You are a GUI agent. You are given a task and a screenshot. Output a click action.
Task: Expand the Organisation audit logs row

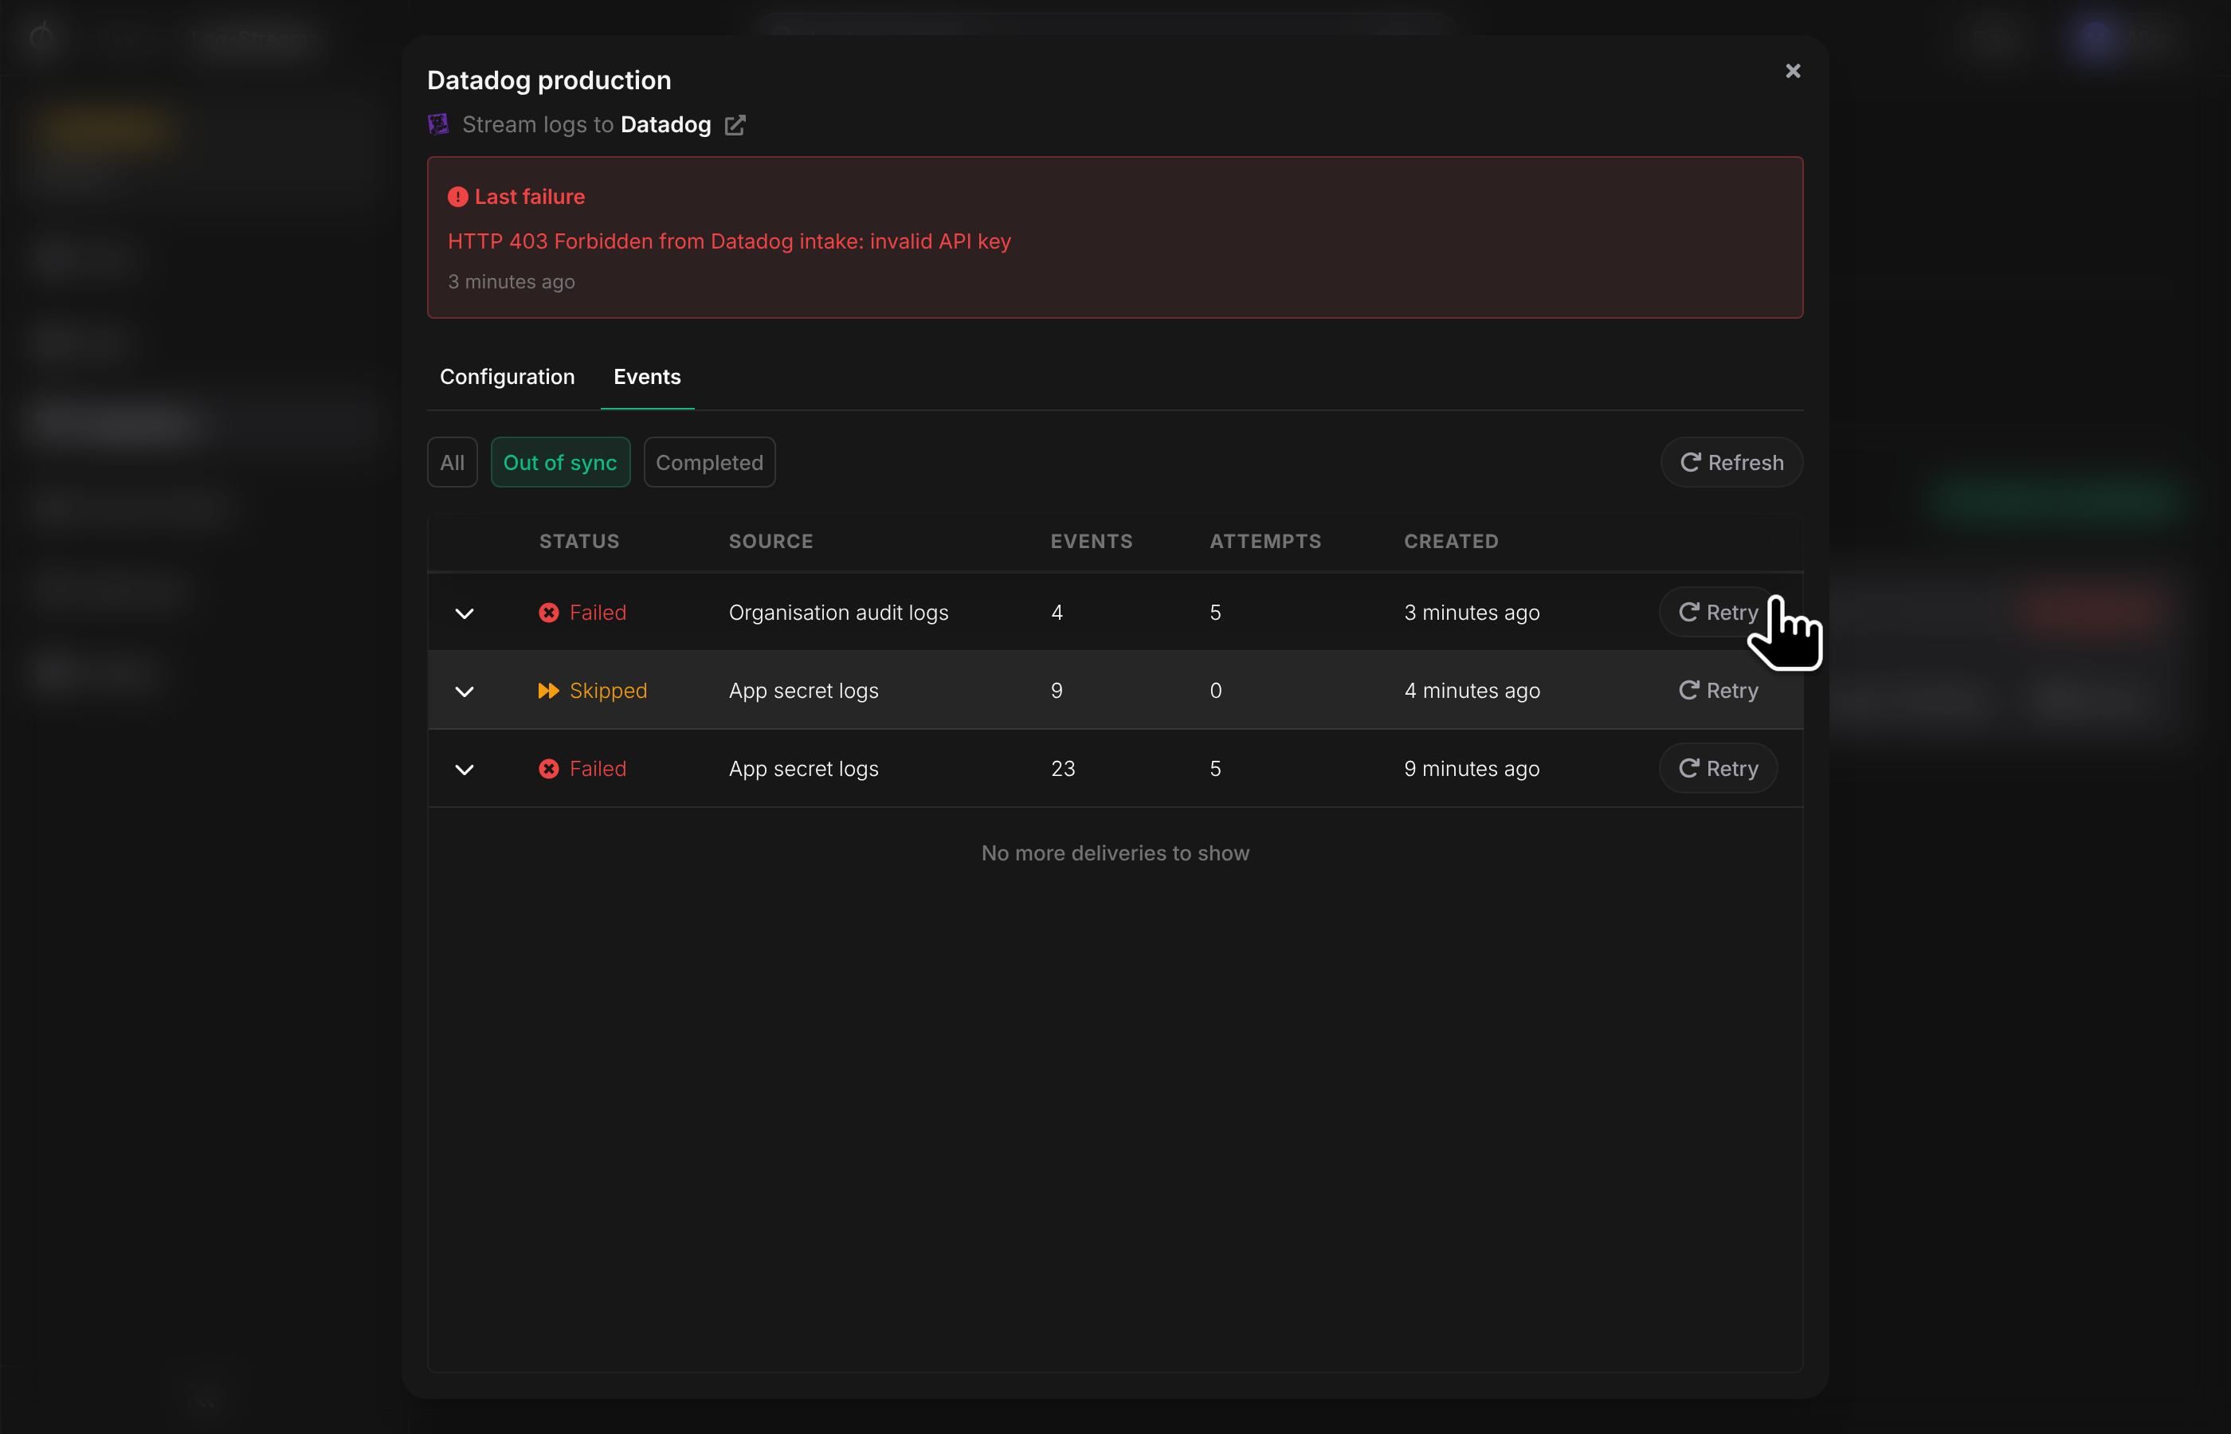[x=464, y=613]
